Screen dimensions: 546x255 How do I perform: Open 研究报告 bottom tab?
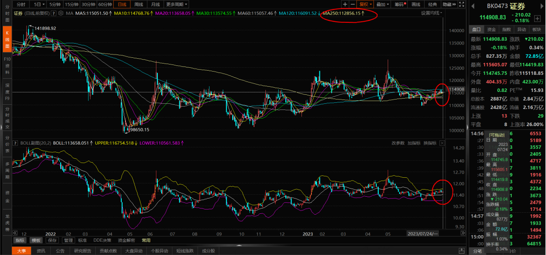click(x=83, y=251)
